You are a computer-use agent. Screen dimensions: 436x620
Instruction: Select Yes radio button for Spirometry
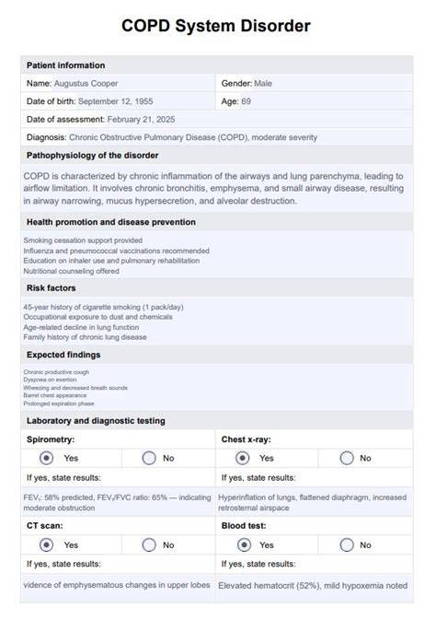coord(47,458)
